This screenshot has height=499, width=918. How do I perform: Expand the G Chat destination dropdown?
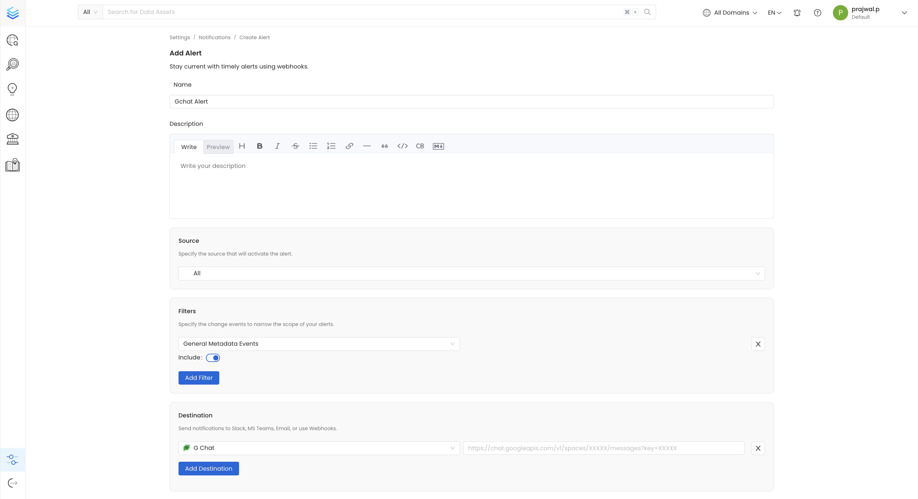(452, 448)
